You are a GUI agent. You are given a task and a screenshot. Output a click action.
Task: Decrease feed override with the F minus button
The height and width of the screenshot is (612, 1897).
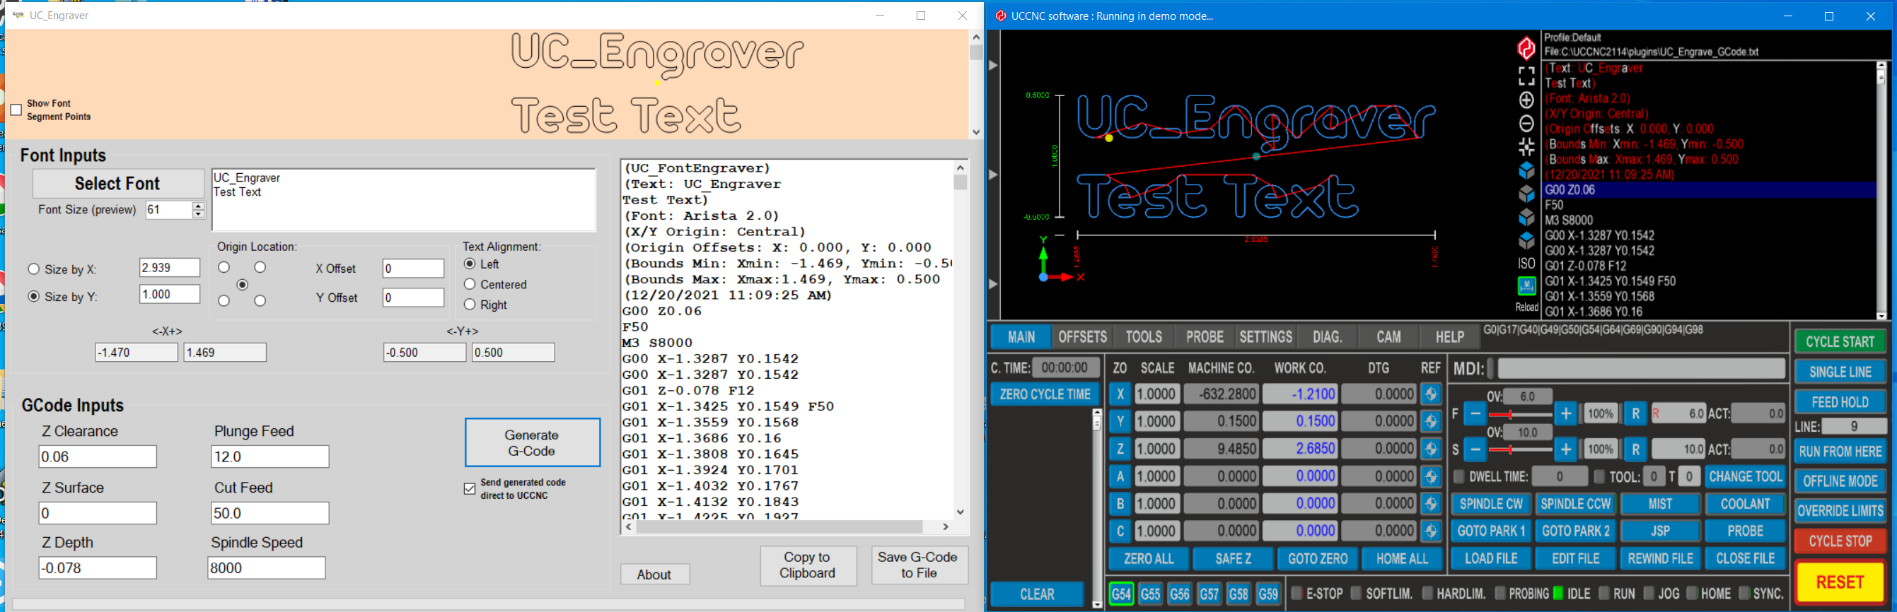[x=1475, y=414]
